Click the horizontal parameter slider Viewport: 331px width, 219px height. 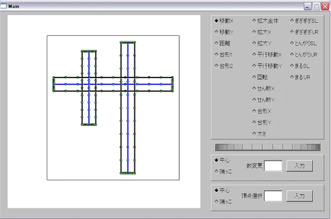268,147
